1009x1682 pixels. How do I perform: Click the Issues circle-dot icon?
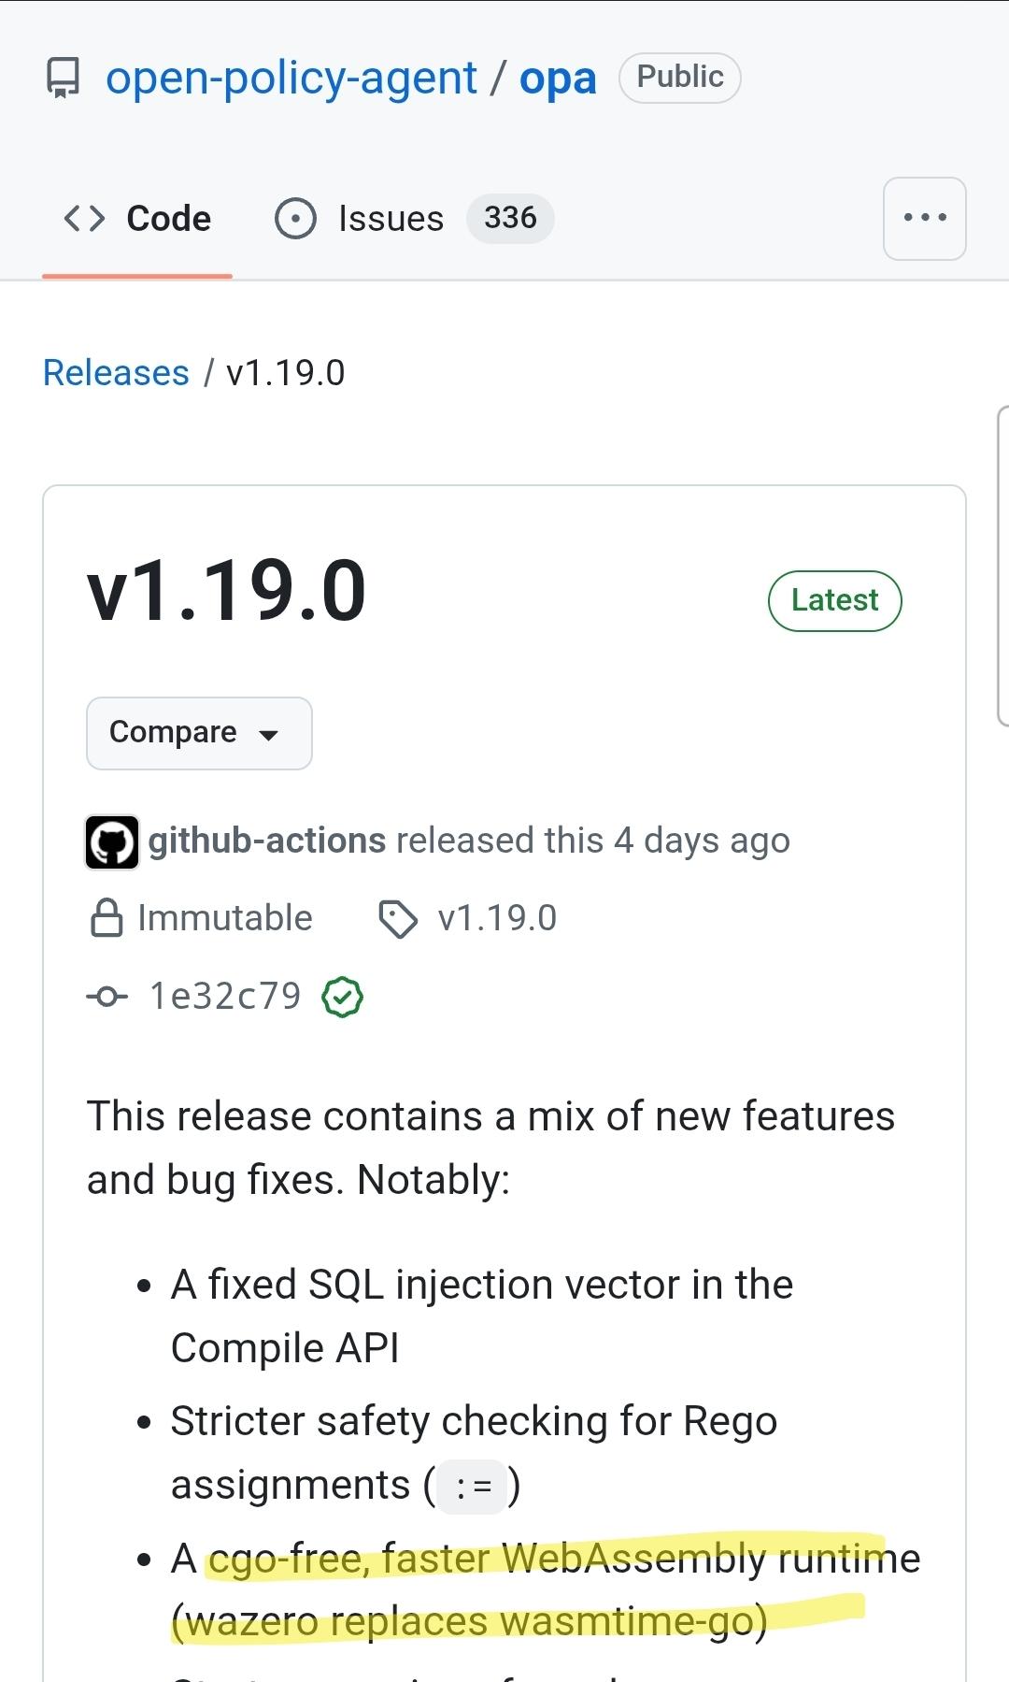click(295, 218)
